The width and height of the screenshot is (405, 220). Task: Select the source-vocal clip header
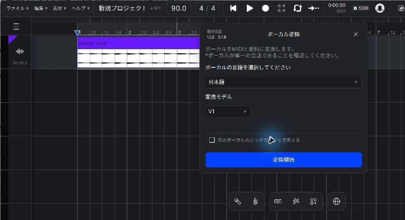coord(139,43)
